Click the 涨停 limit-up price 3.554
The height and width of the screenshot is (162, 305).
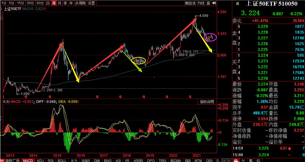tap(263, 119)
